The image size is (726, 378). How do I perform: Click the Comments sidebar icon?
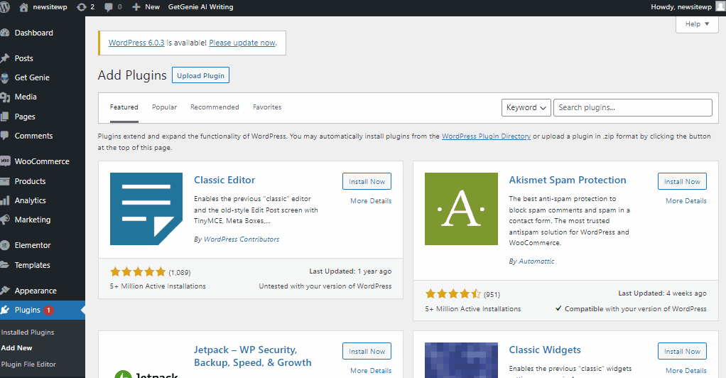pos(5,136)
